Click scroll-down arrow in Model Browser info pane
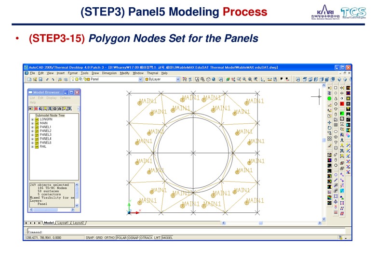Viewport: 376px width, 260px height. pos(77,206)
